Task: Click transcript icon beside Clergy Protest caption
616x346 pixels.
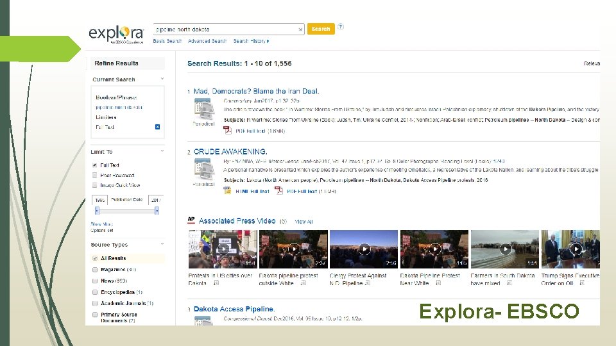Action: pos(368,283)
